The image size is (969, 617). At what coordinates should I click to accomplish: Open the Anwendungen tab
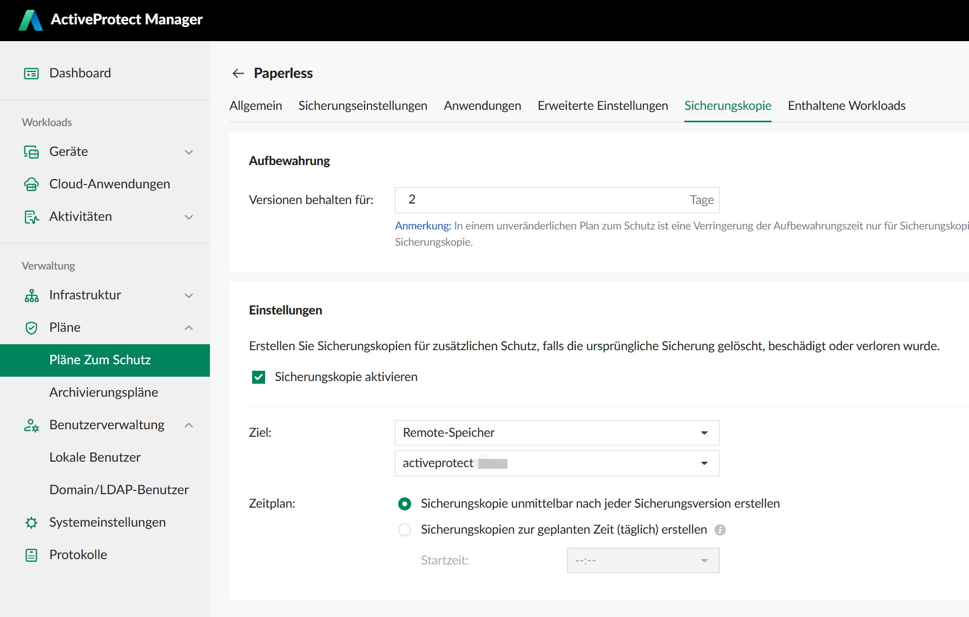pos(482,106)
